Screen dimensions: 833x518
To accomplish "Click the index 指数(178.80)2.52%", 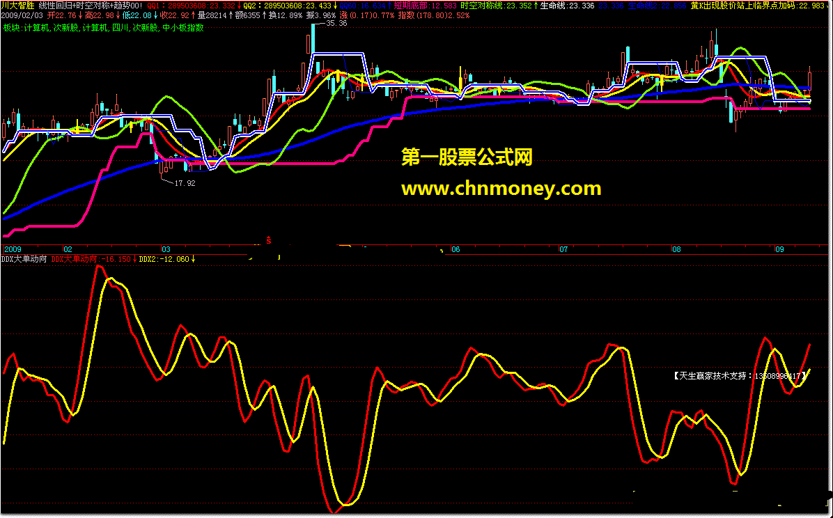I will 435,16.
